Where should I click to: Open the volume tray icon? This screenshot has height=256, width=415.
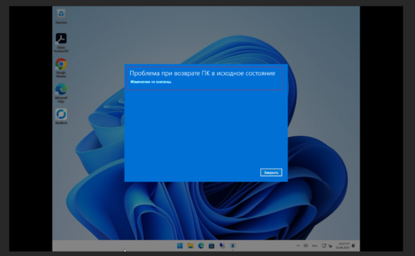tap(330, 246)
